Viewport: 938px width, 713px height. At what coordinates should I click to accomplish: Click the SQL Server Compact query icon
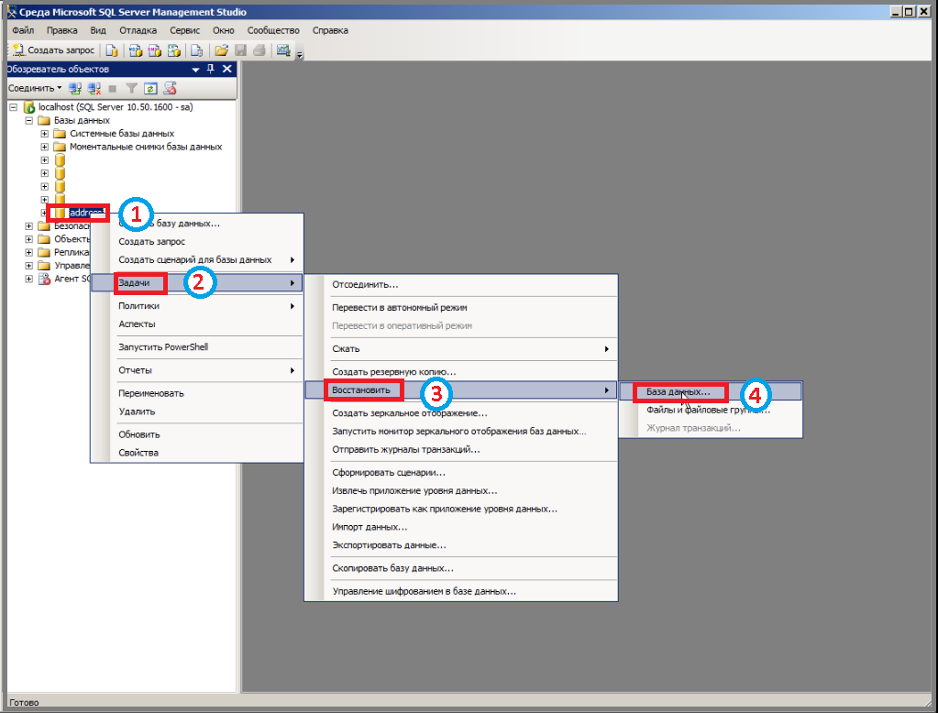tap(197, 50)
